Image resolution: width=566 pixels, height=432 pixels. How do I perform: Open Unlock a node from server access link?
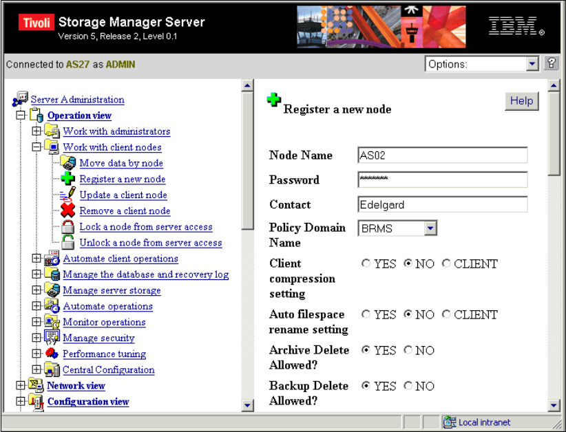tap(151, 242)
